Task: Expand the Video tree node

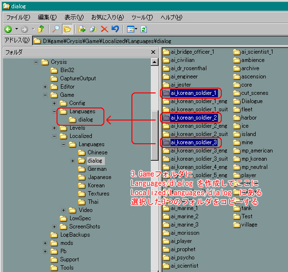Action: click(63, 210)
